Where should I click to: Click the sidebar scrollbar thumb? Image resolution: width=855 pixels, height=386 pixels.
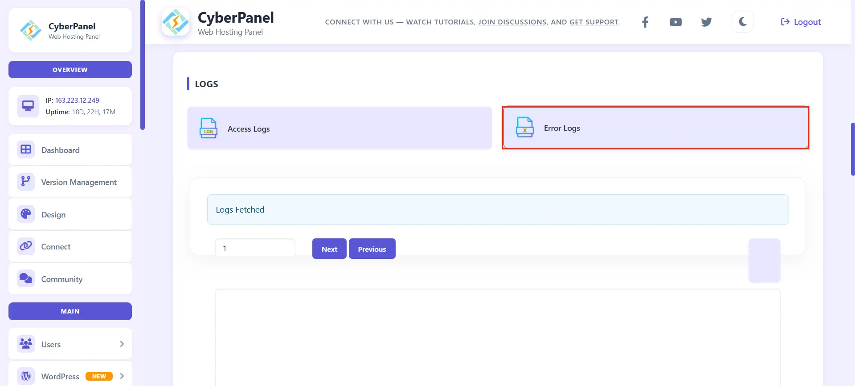[143, 65]
